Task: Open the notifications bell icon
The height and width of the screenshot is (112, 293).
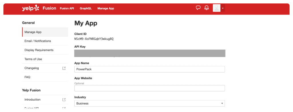Action: [207, 8]
